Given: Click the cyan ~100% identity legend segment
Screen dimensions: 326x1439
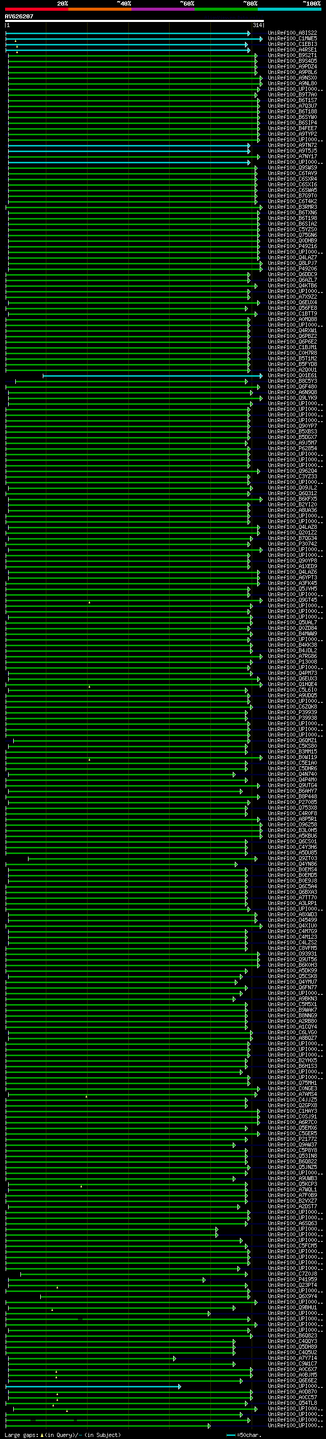Looking at the screenshot, I should 289,10.
